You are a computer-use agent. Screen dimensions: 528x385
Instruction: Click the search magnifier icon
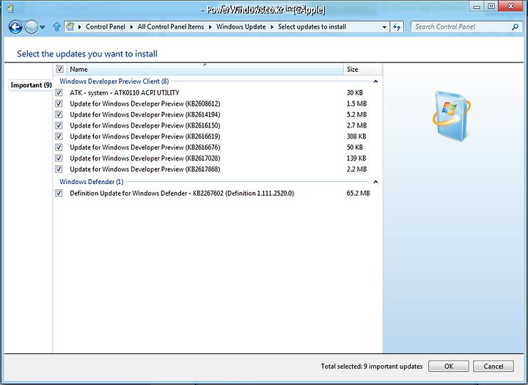pos(515,26)
